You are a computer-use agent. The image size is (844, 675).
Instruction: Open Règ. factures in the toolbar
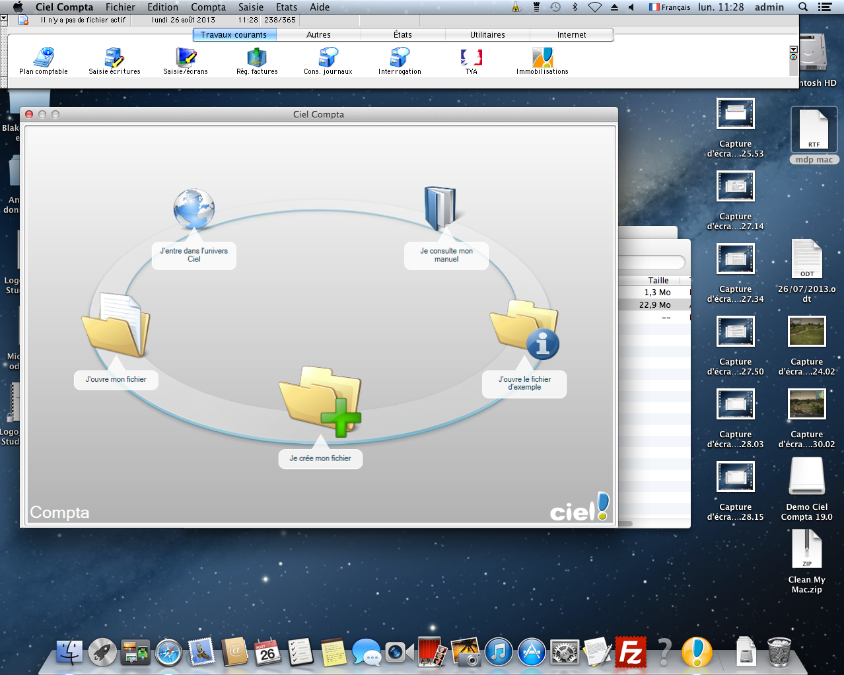[x=257, y=61]
